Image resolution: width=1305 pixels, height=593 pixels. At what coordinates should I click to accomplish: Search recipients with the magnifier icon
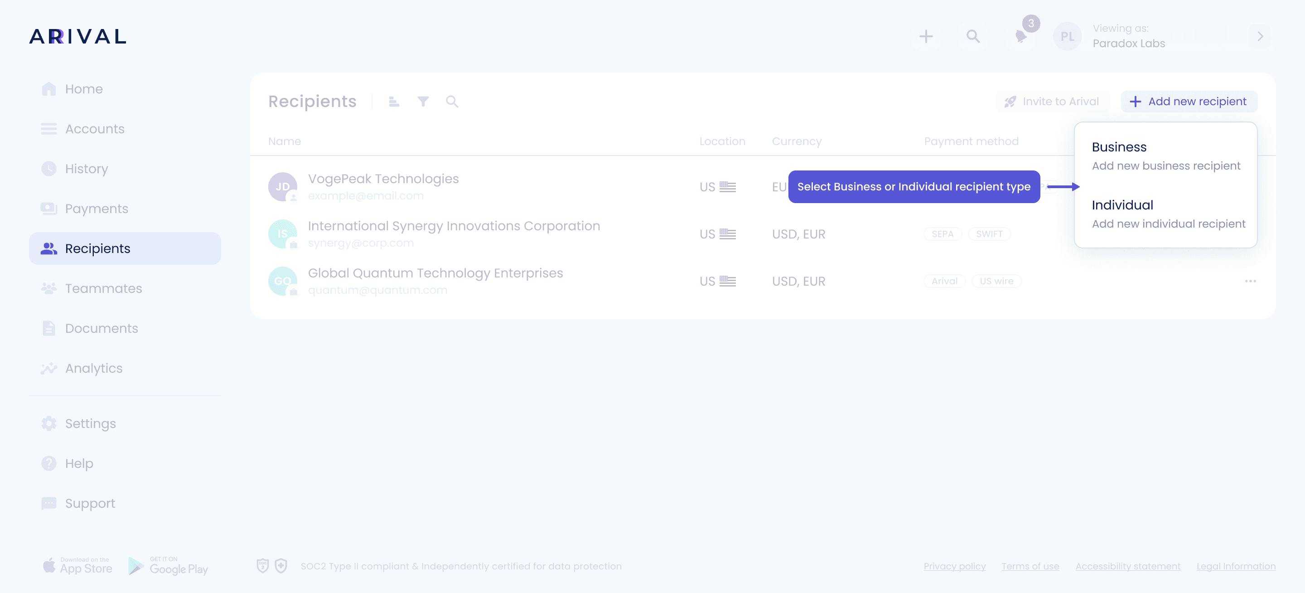(452, 102)
